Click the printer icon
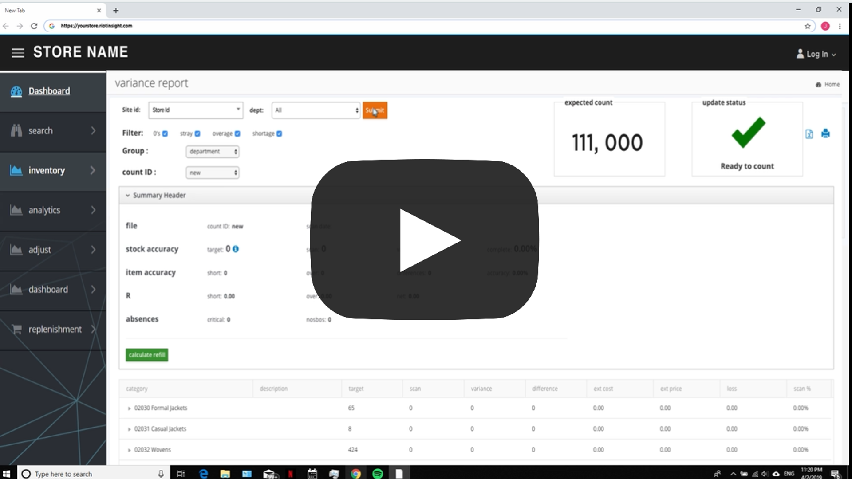 pos(825,133)
